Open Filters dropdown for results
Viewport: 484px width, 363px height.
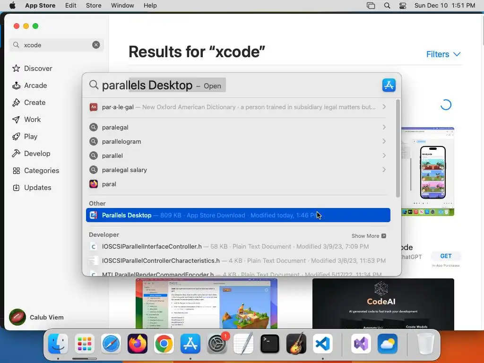[x=443, y=54]
